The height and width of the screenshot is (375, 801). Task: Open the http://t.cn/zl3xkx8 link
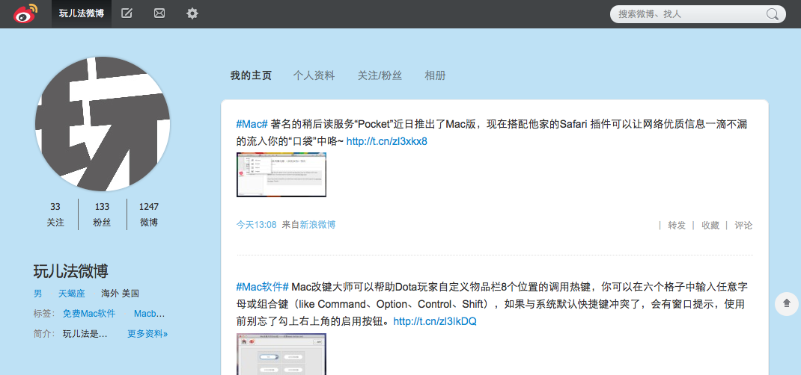coord(387,142)
